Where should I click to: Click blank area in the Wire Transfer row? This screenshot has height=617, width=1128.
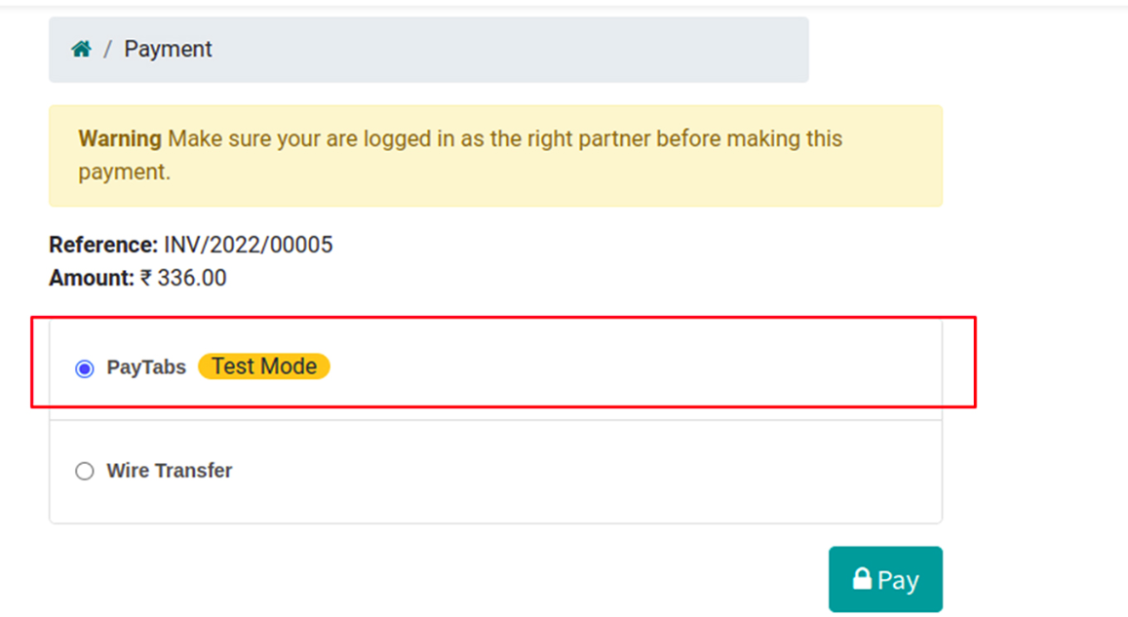(x=585, y=471)
